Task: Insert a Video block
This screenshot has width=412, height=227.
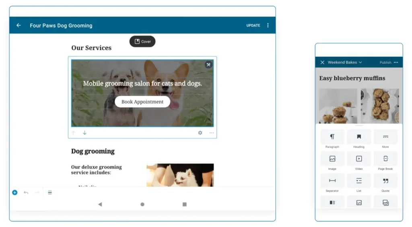Action: click(x=358, y=161)
